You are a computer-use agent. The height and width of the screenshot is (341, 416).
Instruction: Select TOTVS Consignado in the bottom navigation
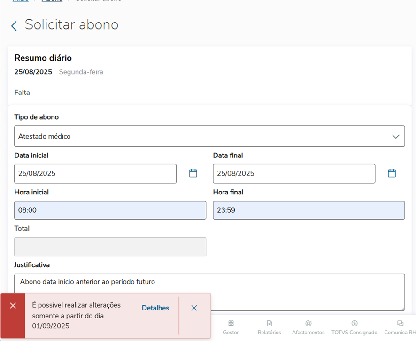coord(354,327)
